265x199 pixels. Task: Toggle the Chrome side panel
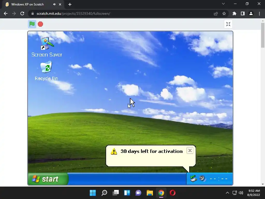point(243,13)
